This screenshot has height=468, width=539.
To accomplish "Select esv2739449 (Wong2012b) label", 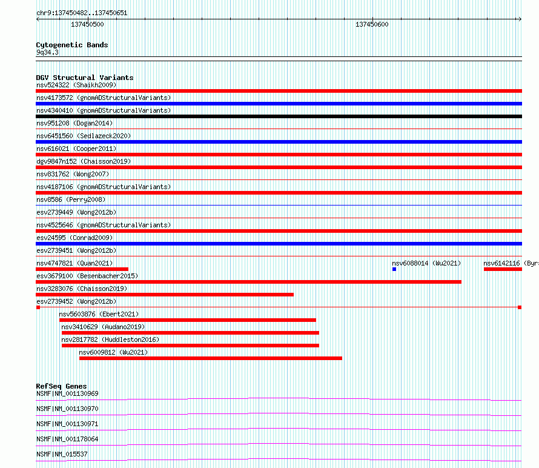I will click(76, 212).
